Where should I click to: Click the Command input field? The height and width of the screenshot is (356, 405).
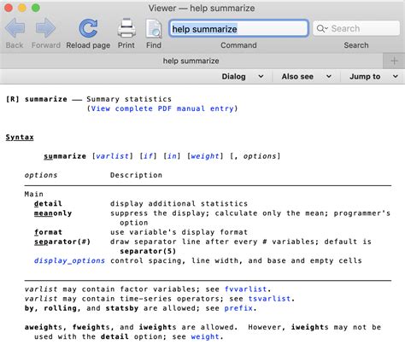(x=238, y=28)
